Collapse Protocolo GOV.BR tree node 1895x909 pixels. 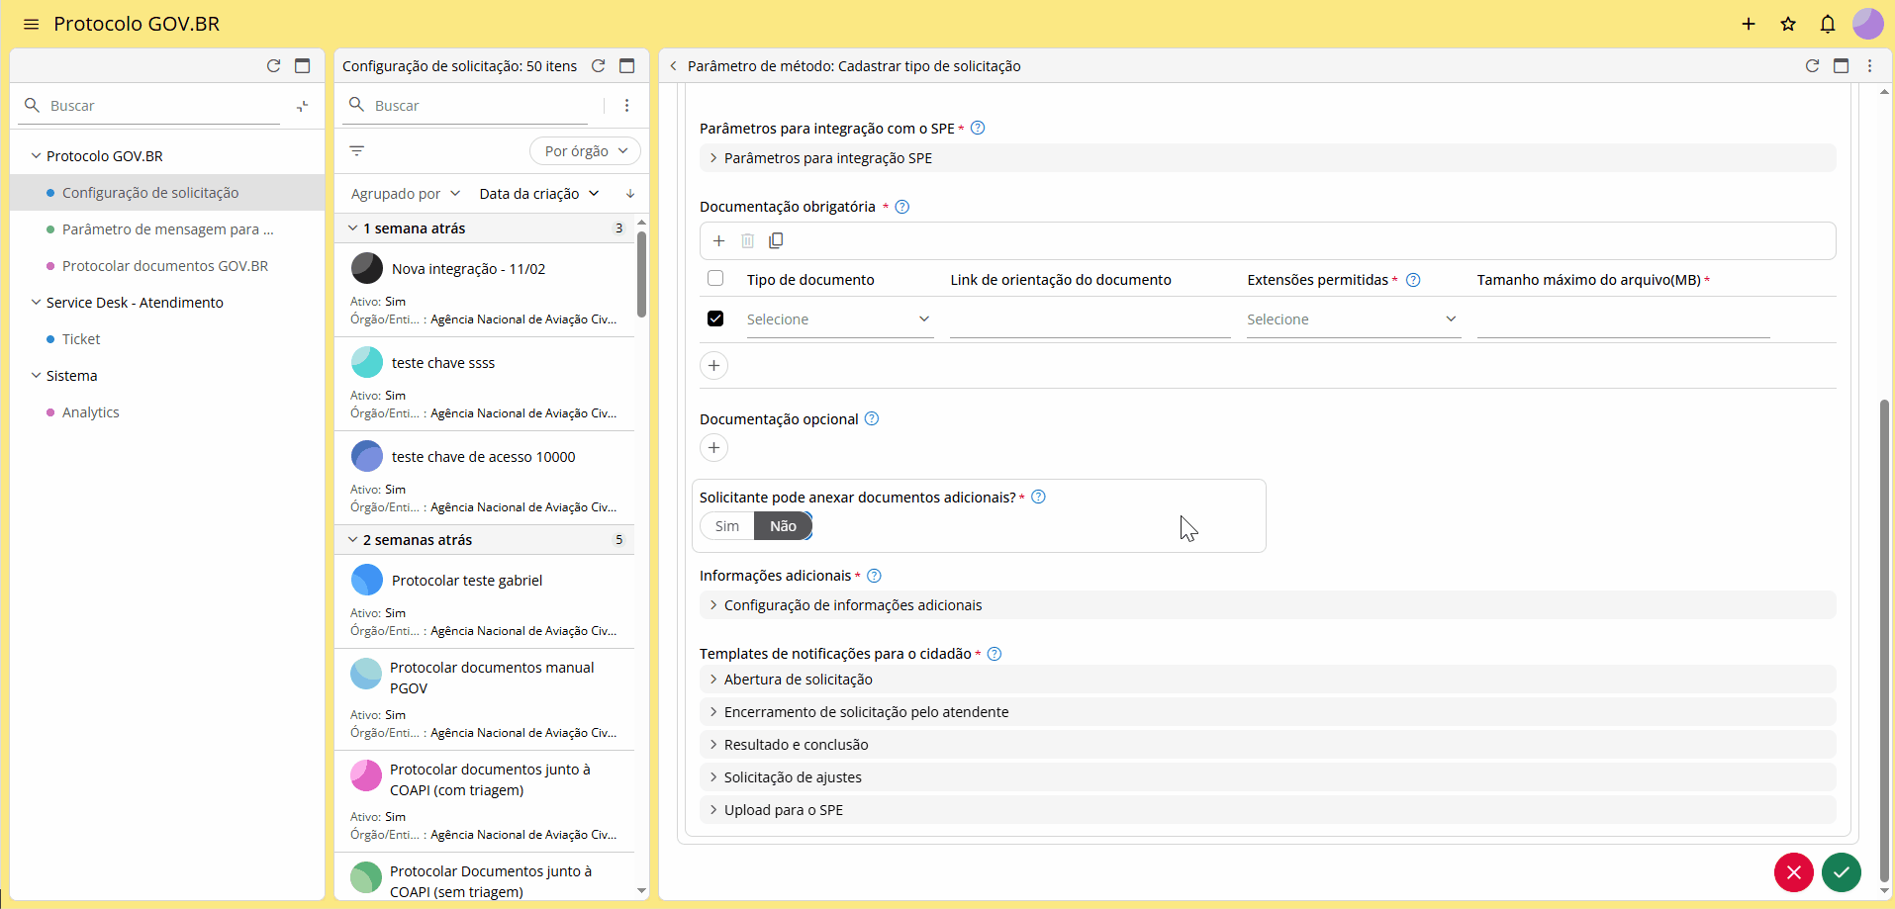tap(36, 156)
